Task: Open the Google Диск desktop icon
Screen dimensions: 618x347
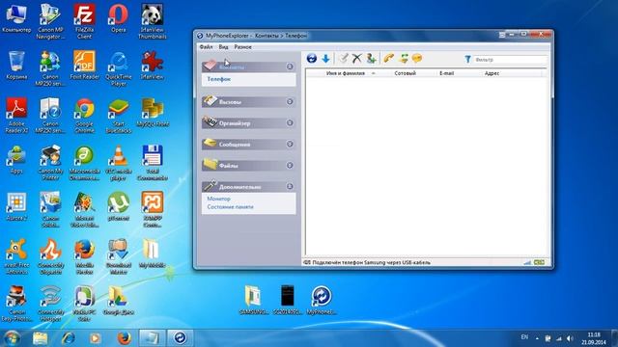Action: tap(118, 301)
